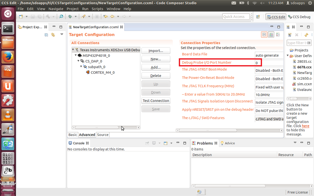This screenshot has height=196, width=314.
Task: Open the File menu
Action: coord(21,9)
